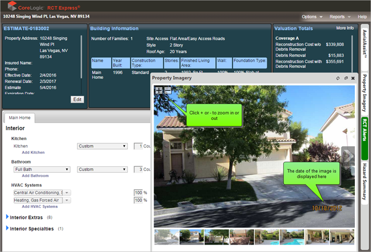
Task: Refresh the Property Imagery panel
Action: 338,78
